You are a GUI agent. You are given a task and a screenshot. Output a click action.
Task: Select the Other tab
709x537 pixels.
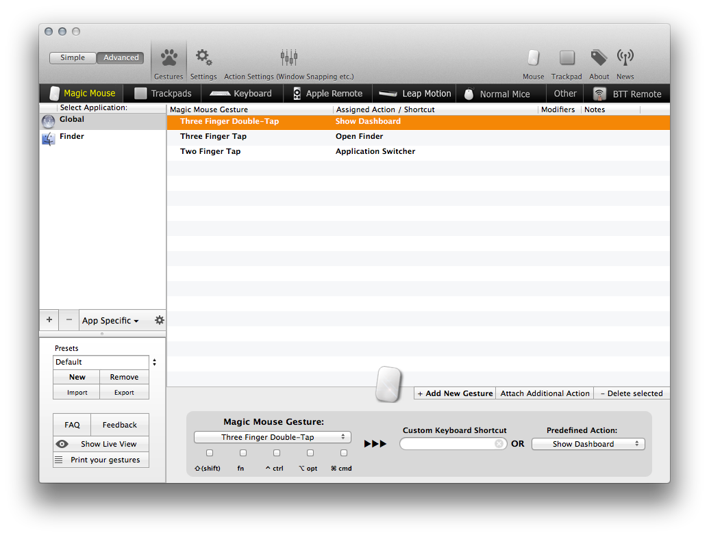click(x=565, y=94)
